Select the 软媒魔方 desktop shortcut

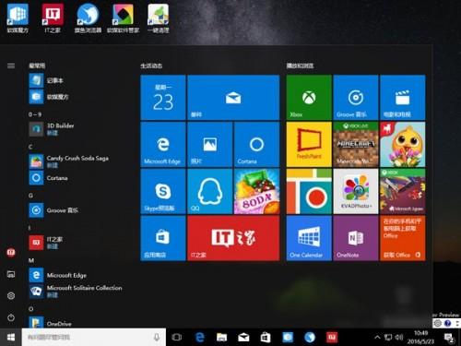pos(18,18)
